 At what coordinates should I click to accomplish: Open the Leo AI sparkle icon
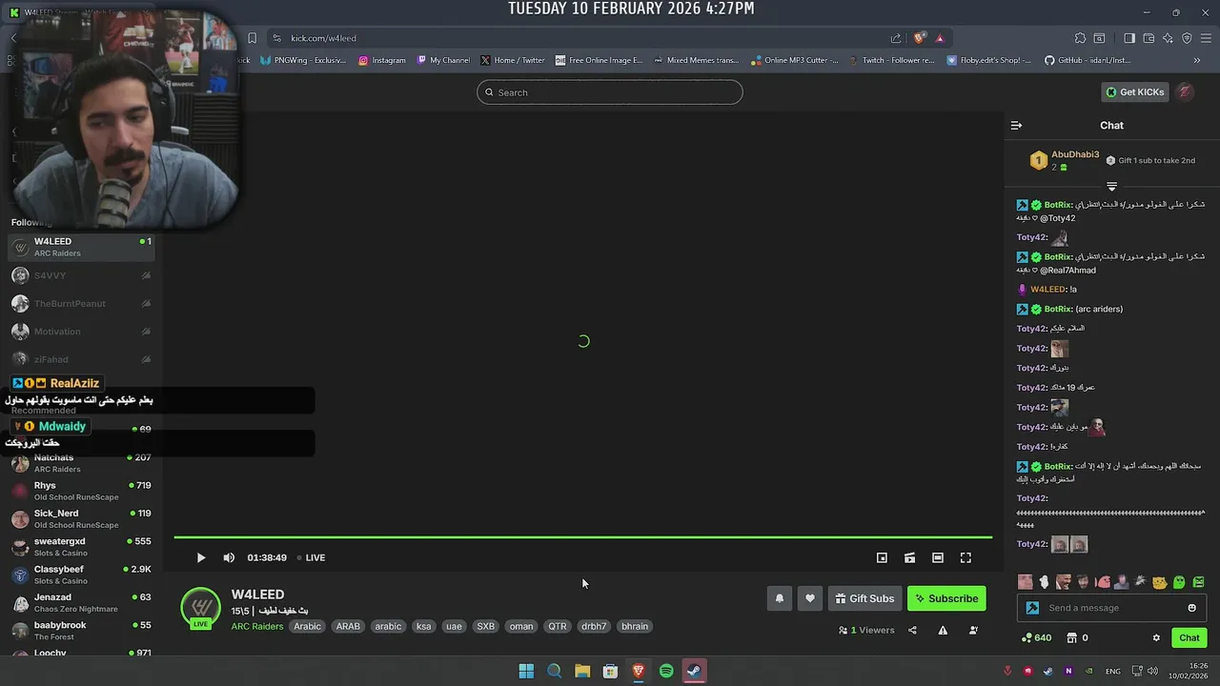(x=1168, y=38)
